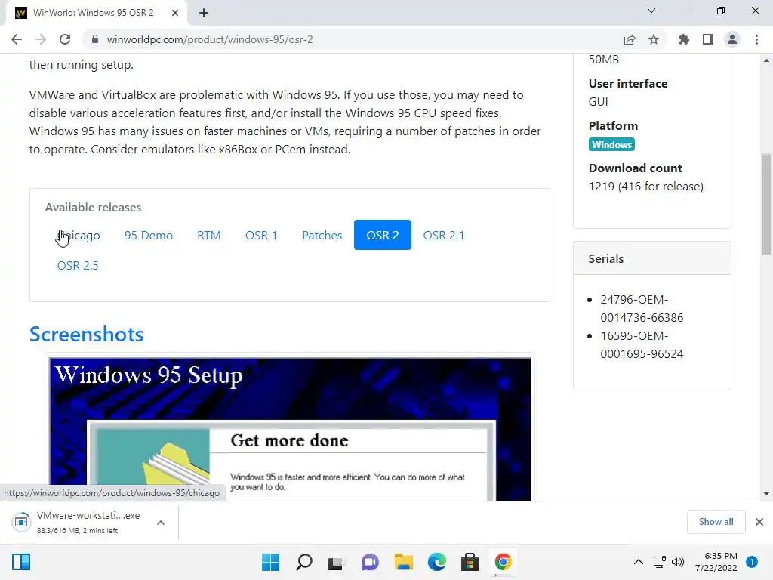
Task: Open File Explorer from the taskbar
Action: (x=404, y=562)
